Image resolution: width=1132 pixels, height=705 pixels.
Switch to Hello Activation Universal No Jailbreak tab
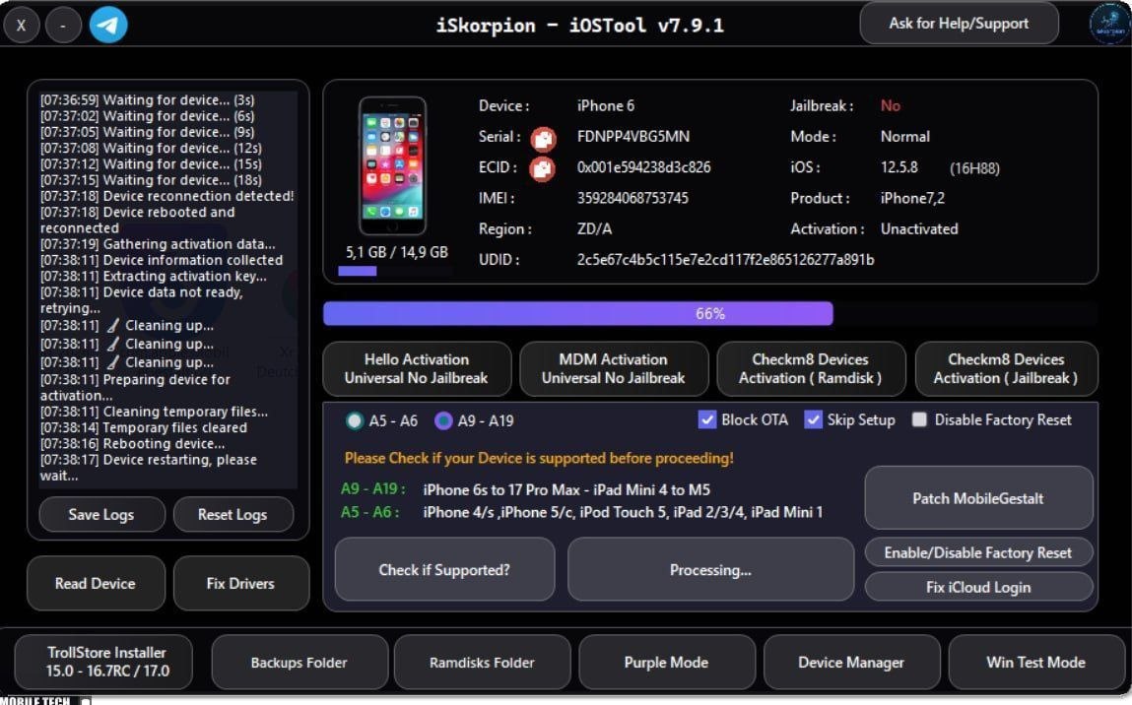point(417,368)
